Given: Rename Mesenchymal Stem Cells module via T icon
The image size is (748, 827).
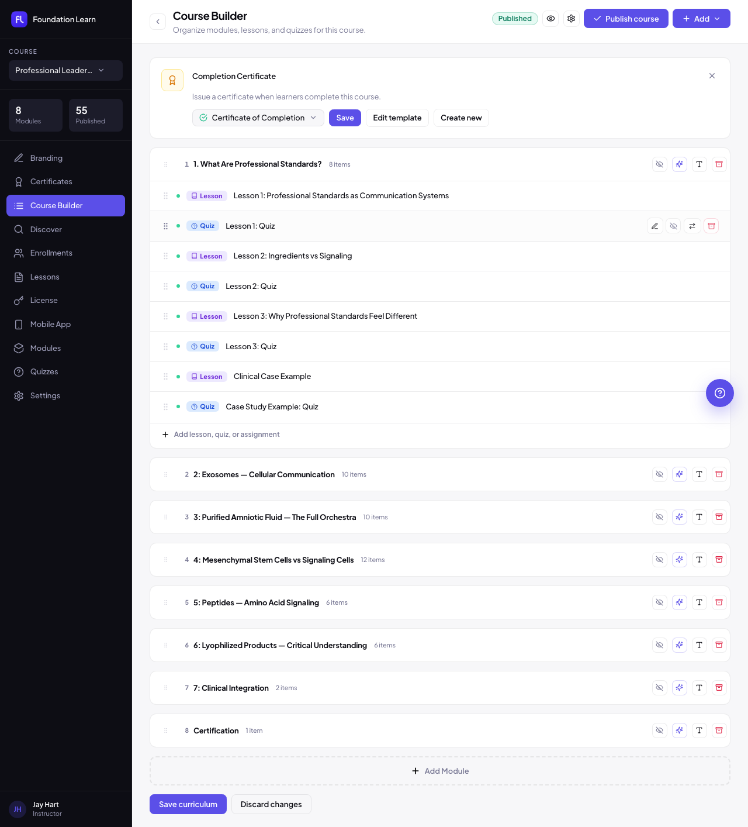Looking at the screenshot, I should [x=699, y=560].
